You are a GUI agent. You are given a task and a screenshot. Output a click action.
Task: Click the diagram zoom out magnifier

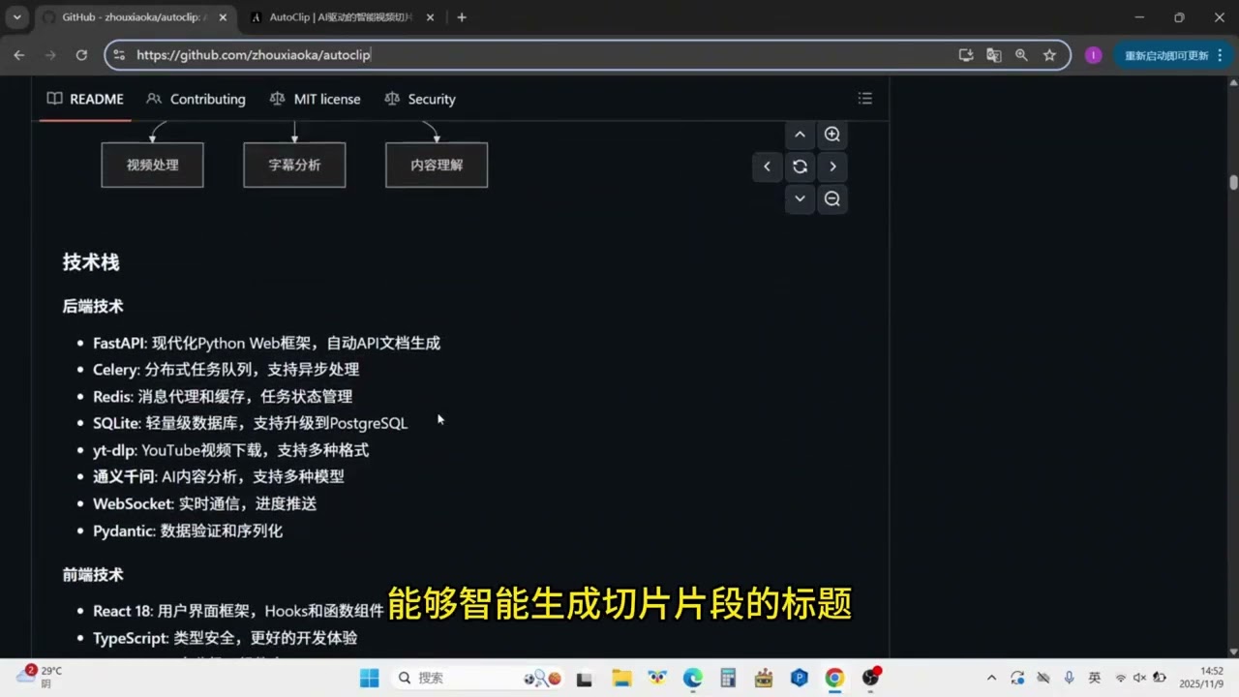coord(832,198)
